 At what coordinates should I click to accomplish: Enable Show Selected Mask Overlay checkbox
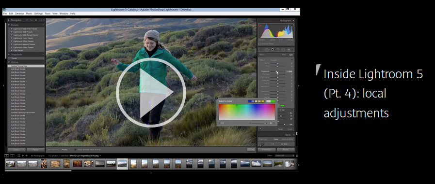(x=75, y=149)
